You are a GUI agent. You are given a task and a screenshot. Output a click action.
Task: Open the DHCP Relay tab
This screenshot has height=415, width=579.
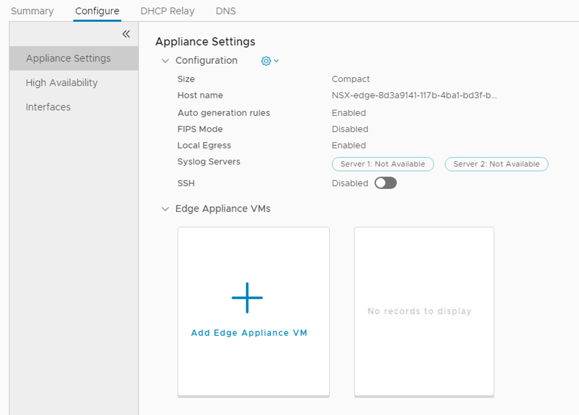click(x=167, y=11)
